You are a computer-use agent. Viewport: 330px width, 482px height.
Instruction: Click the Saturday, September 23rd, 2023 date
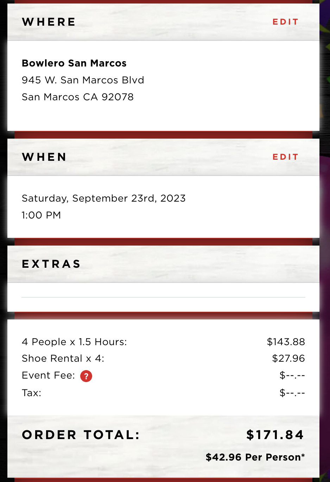104,198
